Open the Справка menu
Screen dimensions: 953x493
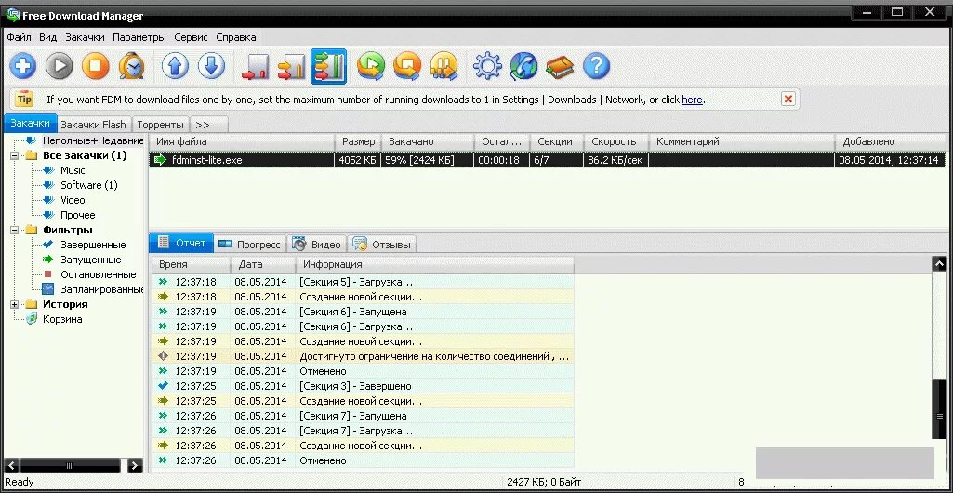pos(236,37)
